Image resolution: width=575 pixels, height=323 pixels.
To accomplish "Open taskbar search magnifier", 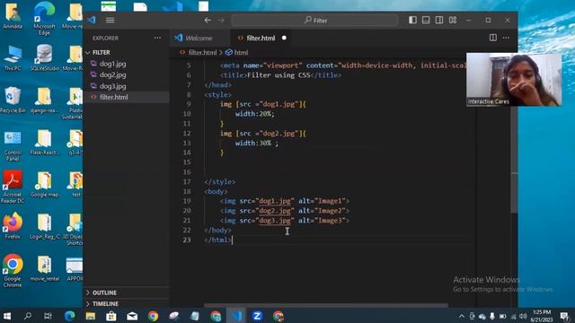I will (28, 316).
